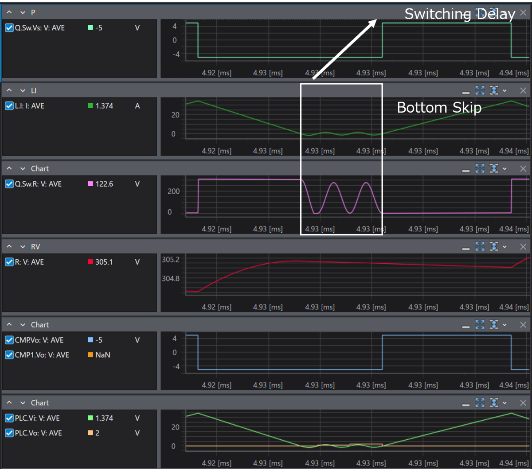
Task: Click fit-to-view icon on CMP.Vo chart
Action: (480, 324)
